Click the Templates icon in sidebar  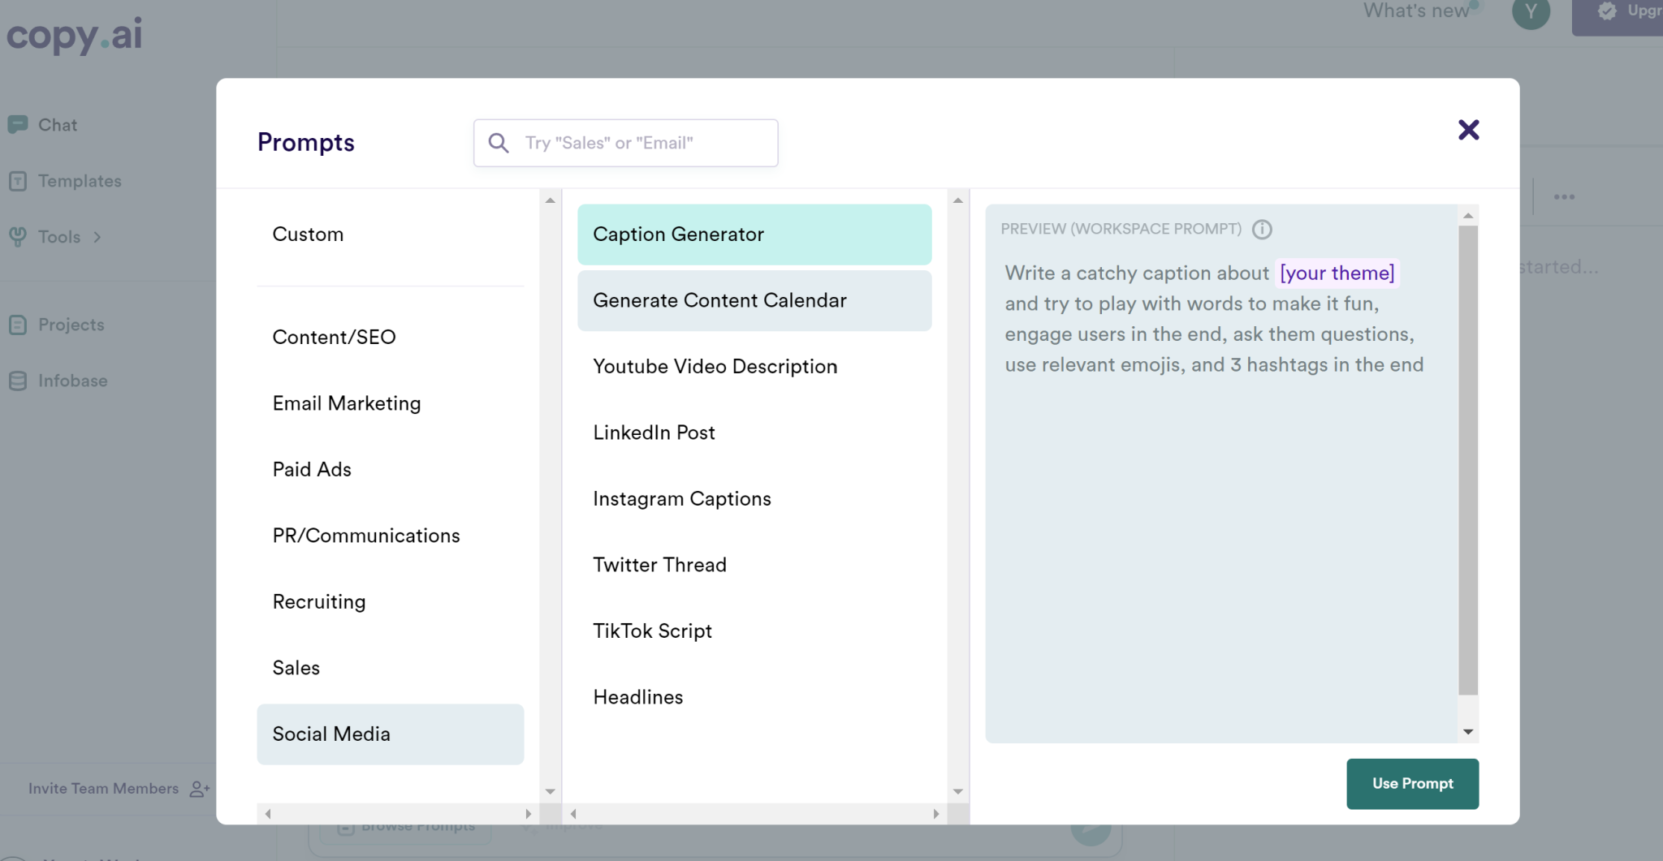18,181
